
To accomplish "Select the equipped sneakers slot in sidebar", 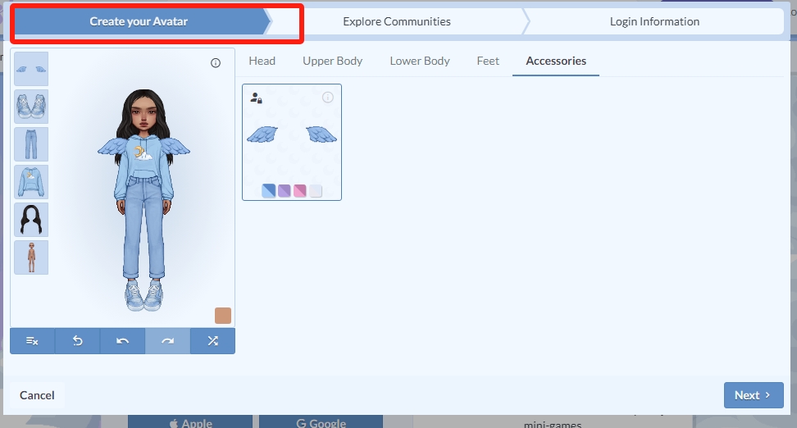I will click(x=31, y=107).
